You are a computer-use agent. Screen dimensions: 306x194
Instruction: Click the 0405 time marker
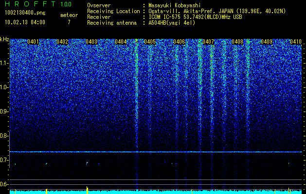pos(150,42)
